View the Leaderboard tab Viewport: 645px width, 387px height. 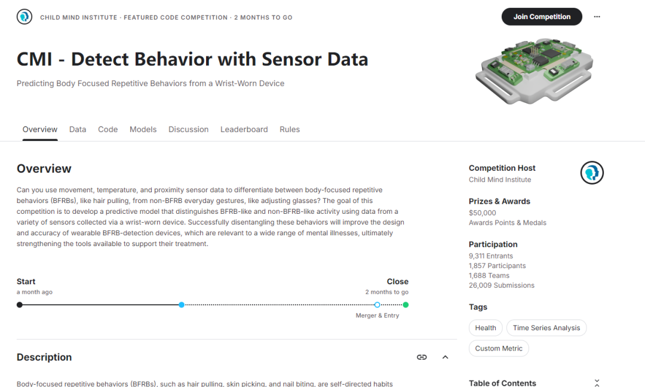point(244,129)
